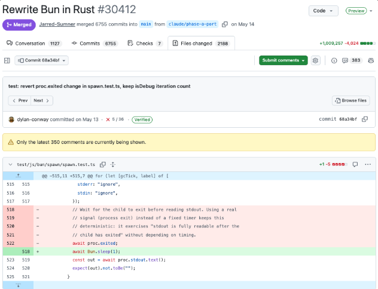Open the Submit comments dropdown

283,60
